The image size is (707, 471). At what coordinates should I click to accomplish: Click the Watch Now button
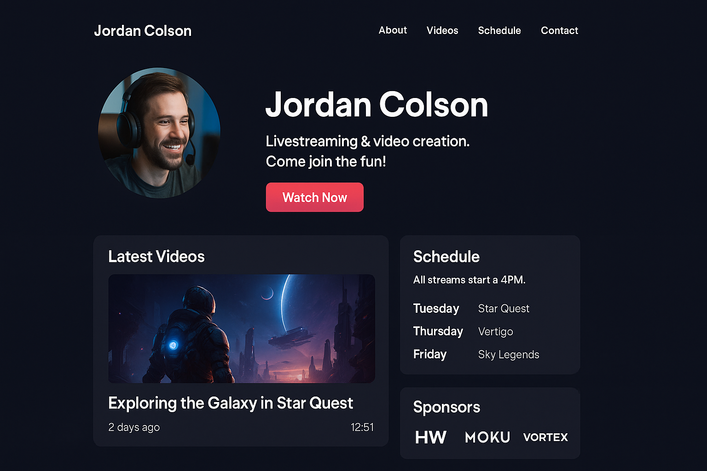pyautogui.click(x=315, y=197)
